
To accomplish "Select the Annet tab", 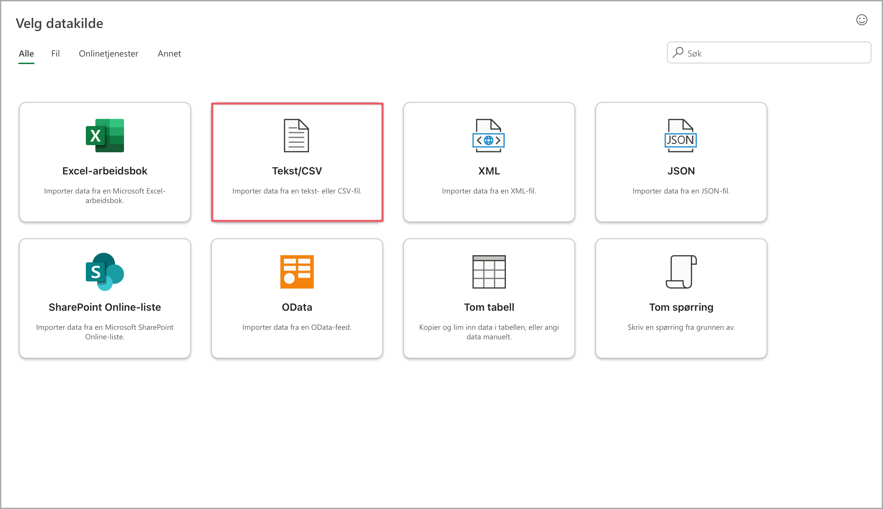I will [169, 53].
